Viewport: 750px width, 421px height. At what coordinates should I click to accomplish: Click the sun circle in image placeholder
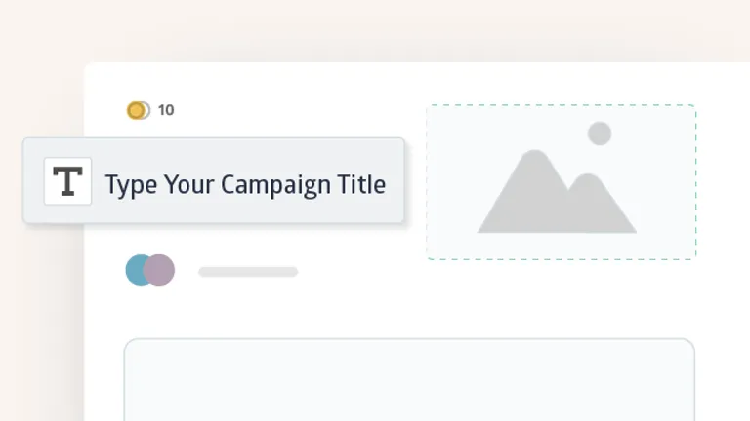(600, 134)
